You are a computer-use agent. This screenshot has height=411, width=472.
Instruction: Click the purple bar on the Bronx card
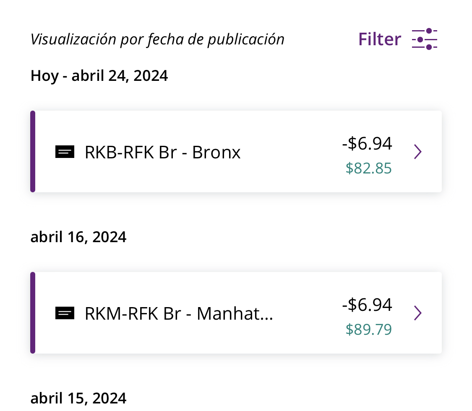tap(33, 152)
